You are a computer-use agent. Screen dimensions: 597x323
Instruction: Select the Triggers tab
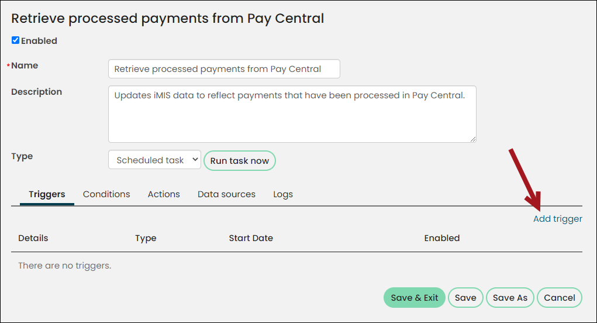click(x=47, y=194)
